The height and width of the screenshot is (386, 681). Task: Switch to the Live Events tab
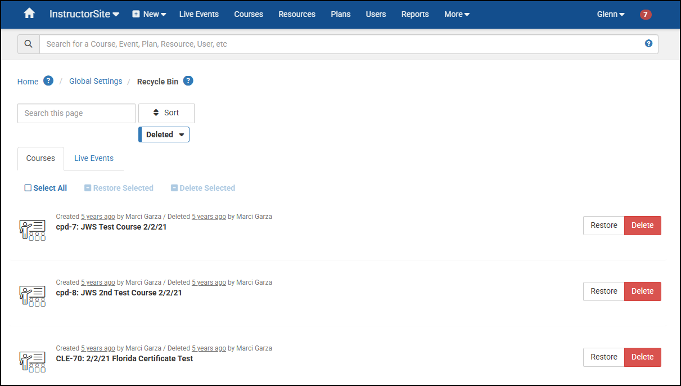tap(94, 158)
